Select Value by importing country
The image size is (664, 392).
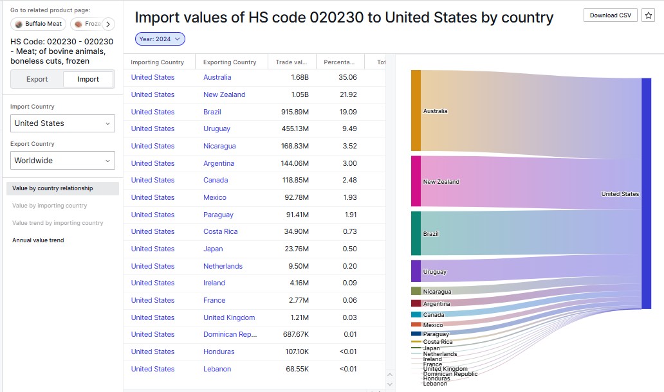[50, 206]
